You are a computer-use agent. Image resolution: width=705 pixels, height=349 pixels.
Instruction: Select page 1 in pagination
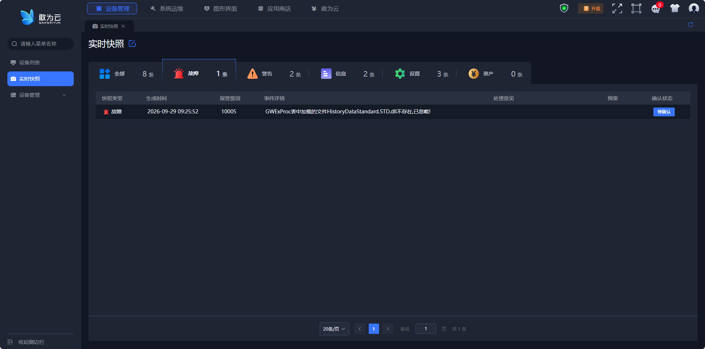click(x=374, y=329)
